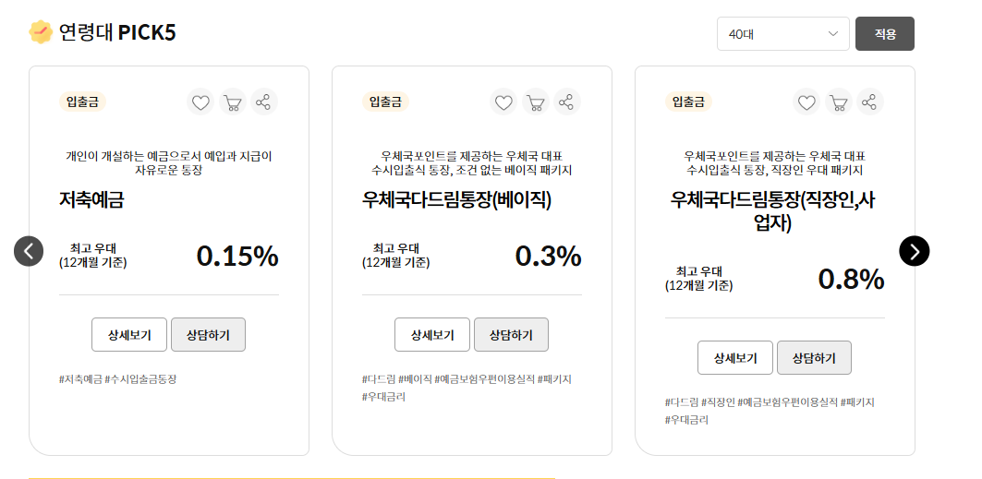Screen dimensions: 982x479
Task: Click the 0.8% rate value
Action: pos(851,280)
